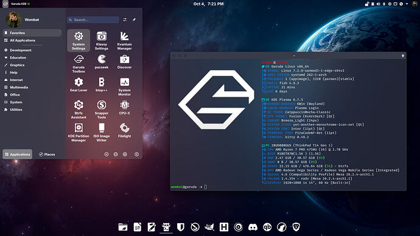420x236 pixels.
Task: Open Graphics category
Action: point(32,65)
